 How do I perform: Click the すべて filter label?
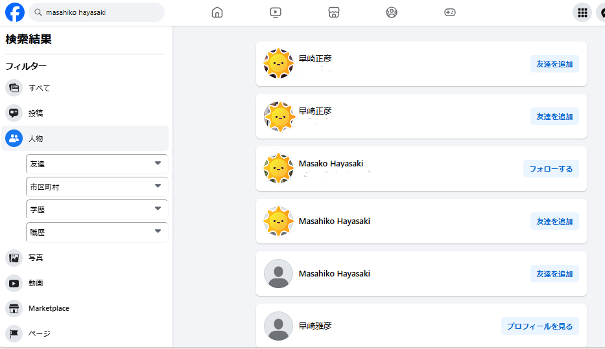40,88
